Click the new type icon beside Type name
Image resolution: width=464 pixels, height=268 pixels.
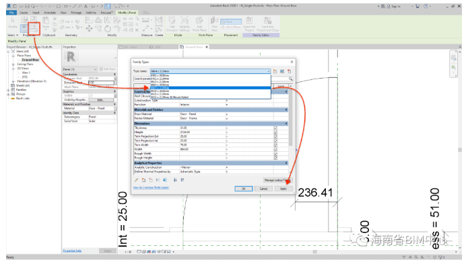tap(275, 71)
